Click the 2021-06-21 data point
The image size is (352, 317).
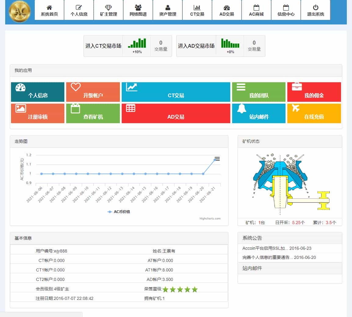[215, 160]
